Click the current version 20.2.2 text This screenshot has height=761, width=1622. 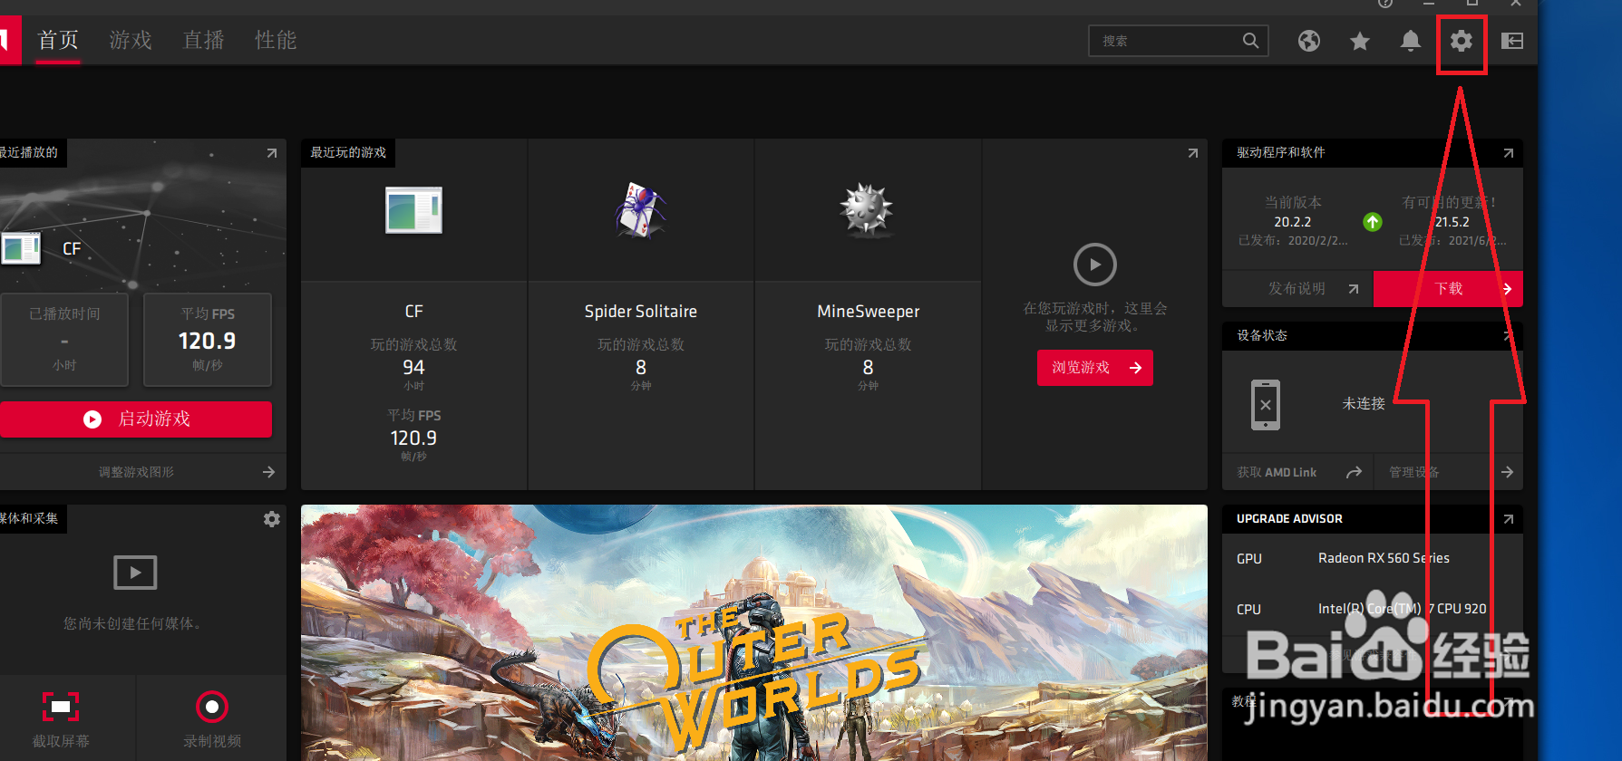coord(1292,222)
